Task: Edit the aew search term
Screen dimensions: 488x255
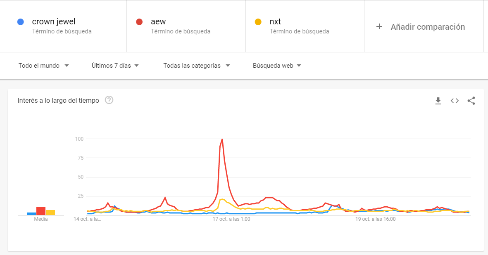Action: tap(158, 21)
